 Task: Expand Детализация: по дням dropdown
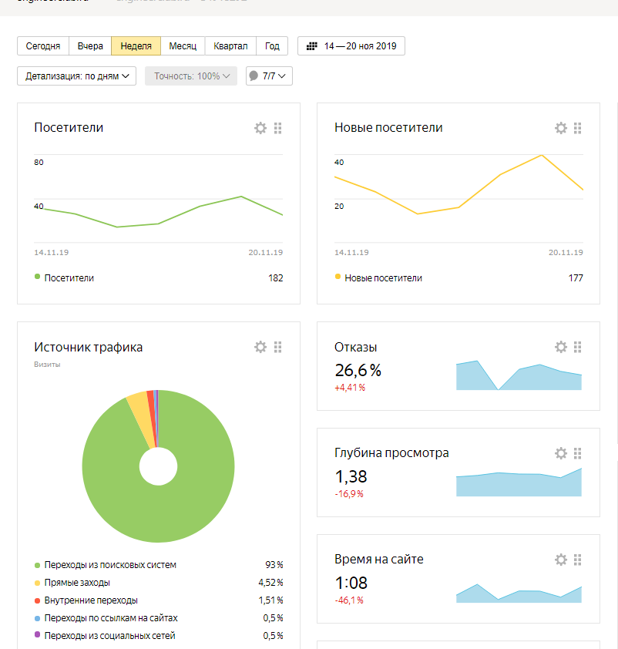[x=76, y=76]
